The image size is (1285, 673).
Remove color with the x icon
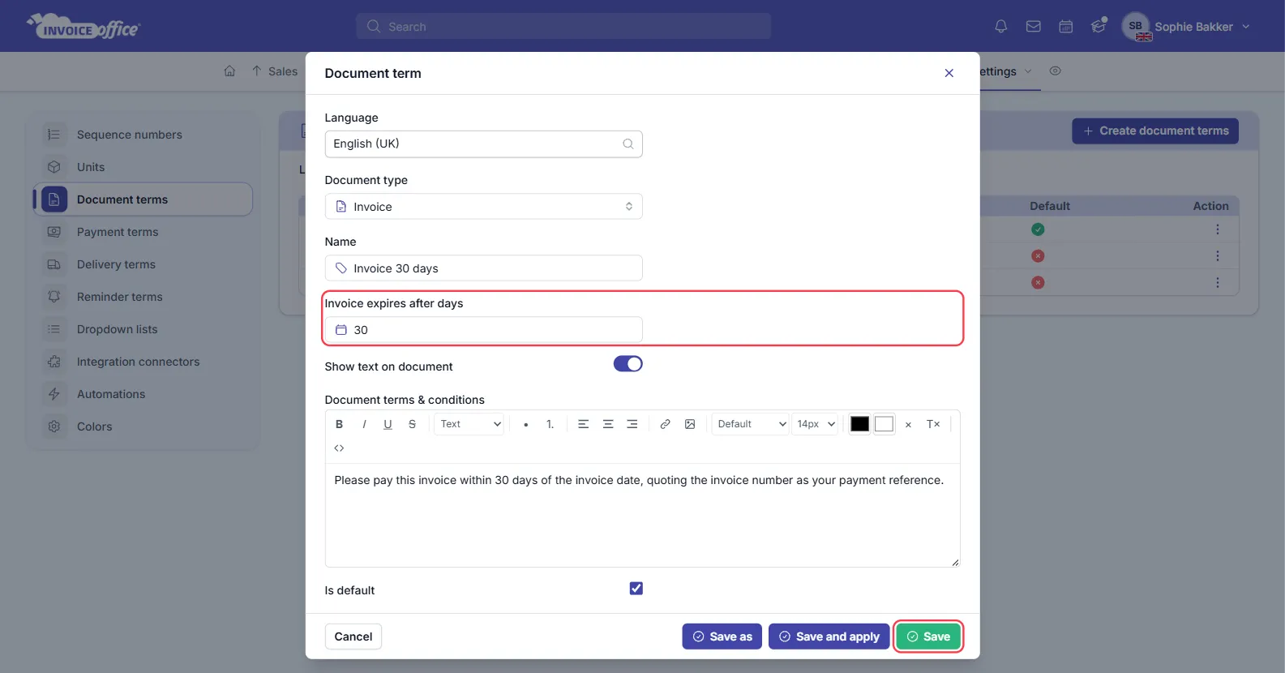908,425
